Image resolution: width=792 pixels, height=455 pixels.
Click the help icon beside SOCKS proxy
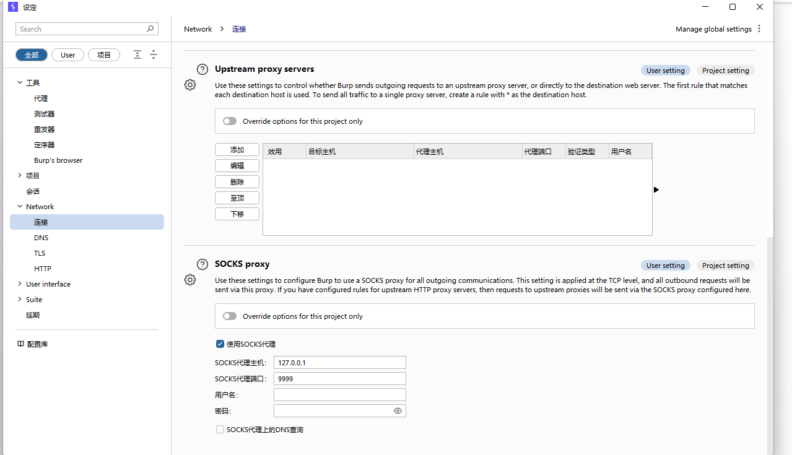point(202,264)
